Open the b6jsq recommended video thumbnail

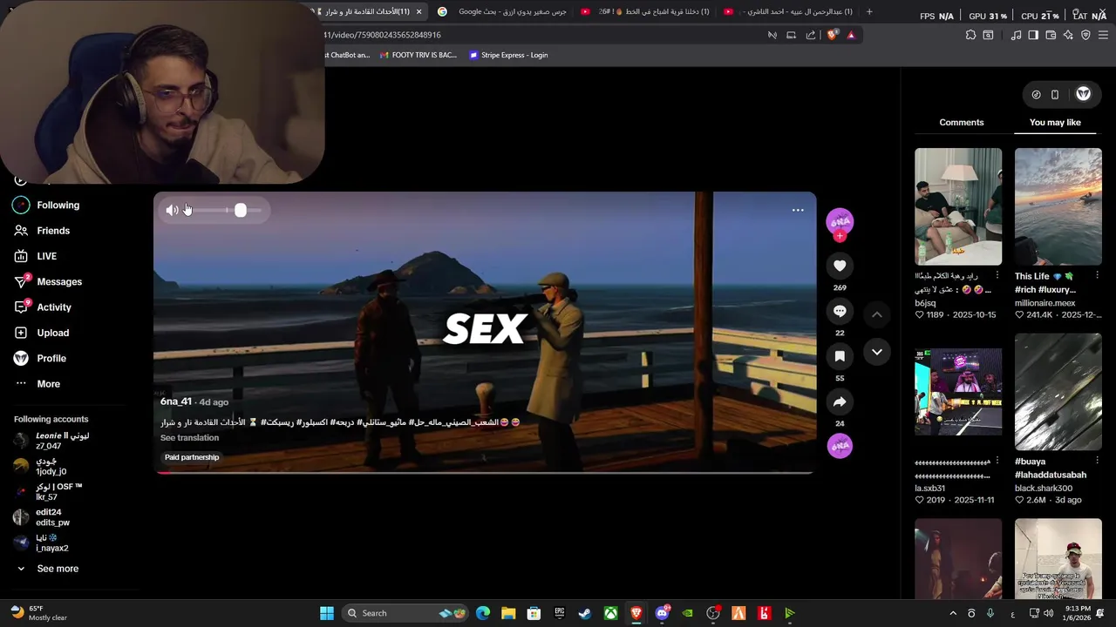(x=958, y=206)
